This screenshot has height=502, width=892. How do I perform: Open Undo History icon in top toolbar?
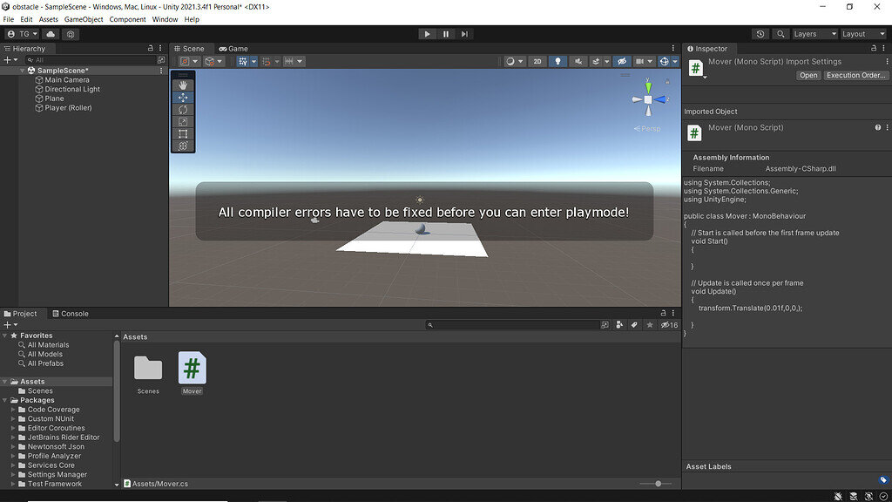pos(760,34)
